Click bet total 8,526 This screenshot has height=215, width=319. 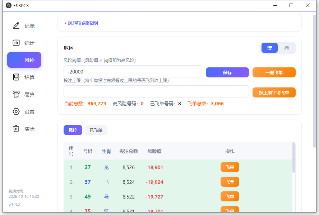[129, 167]
